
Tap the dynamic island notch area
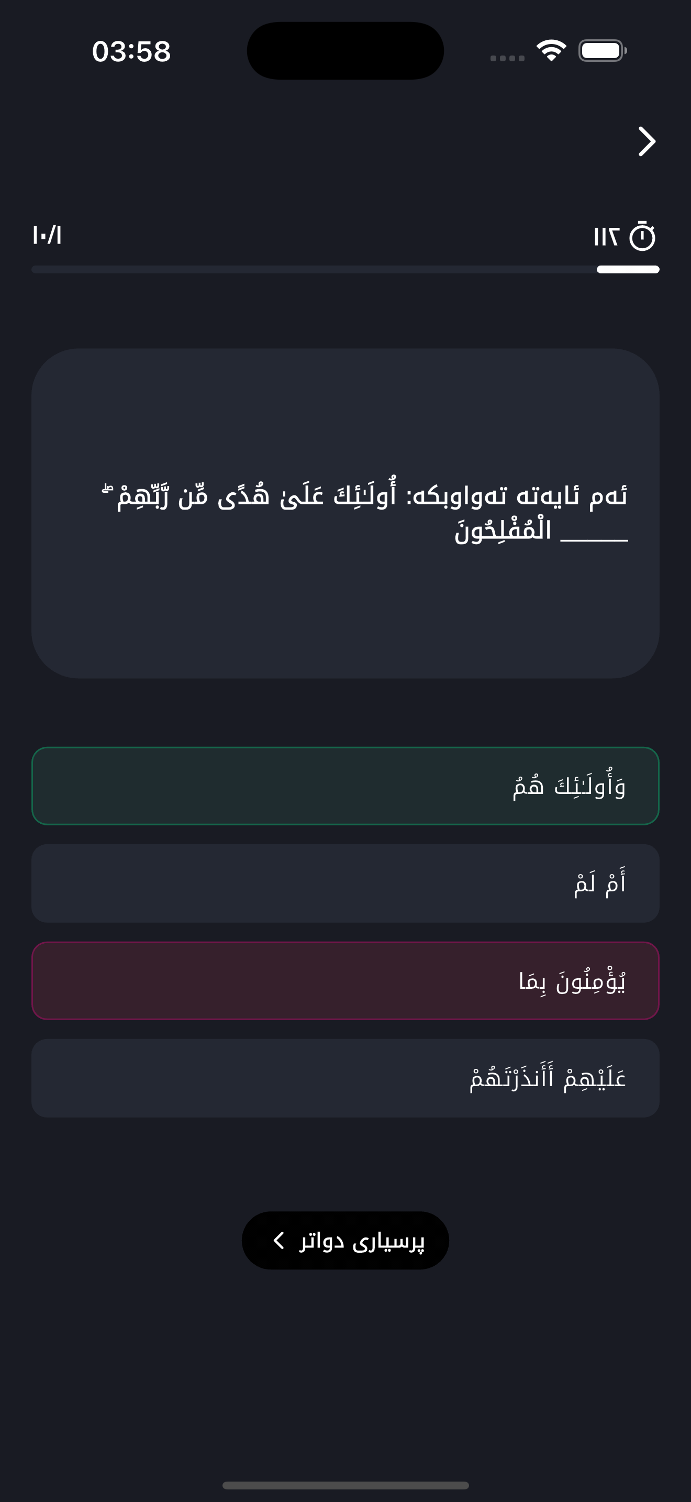[345, 51]
